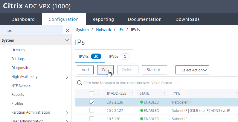Select High Availability in the sidebar
Viewport: 238px width, 122px height.
[x=25, y=77]
